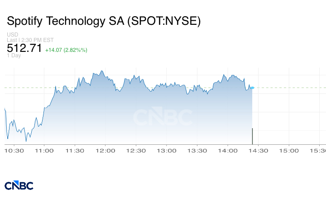
Task: Click the blue current-price dot ending the line
Action: click(x=252, y=88)
